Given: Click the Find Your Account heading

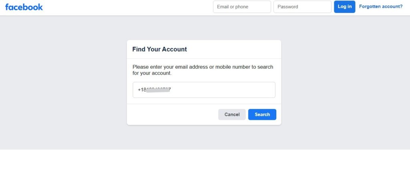Looking at the screenshot, I should click(160, 50).
